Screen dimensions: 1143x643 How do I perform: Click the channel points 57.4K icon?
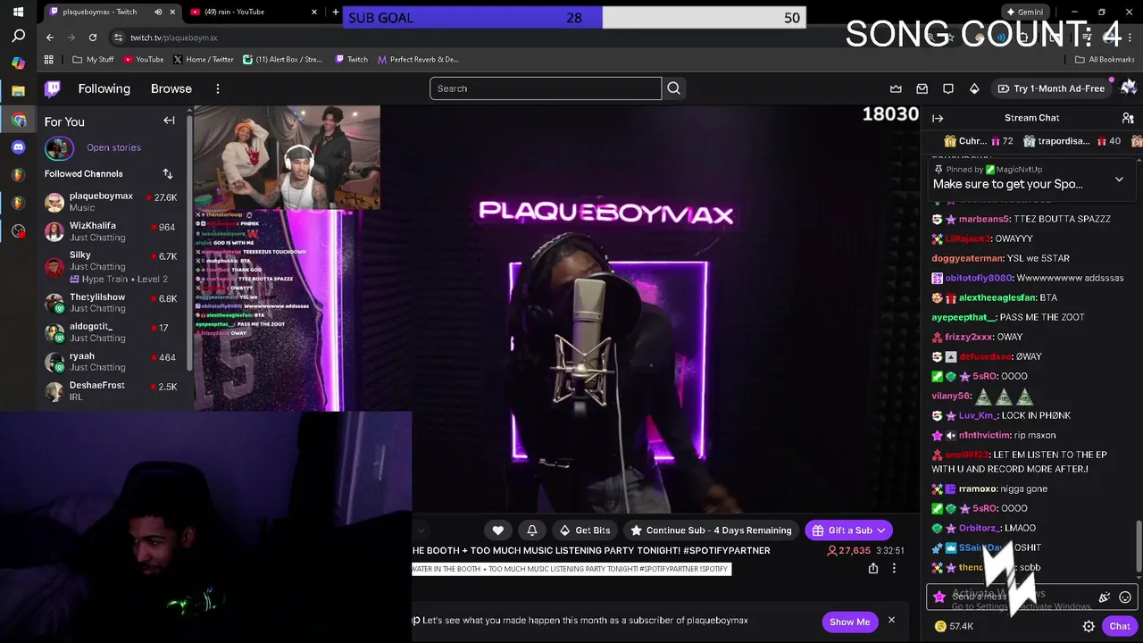pos(940,627)
